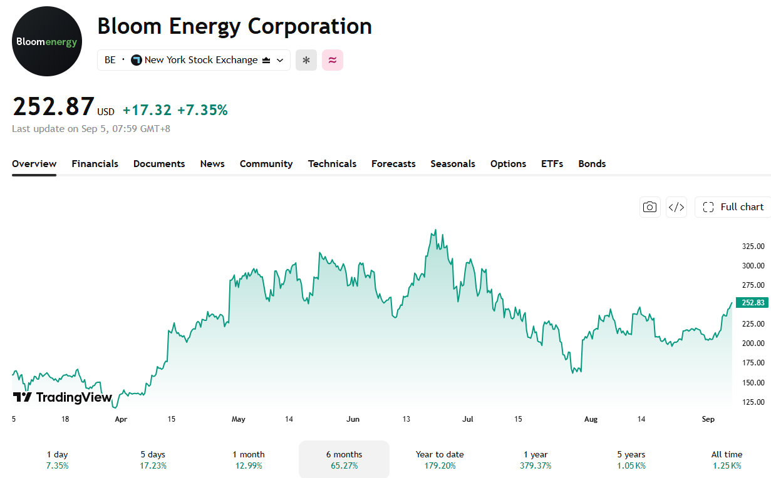Switch to the Technicals tab
Screen dimensions: 771x478
tap(332, 164)
